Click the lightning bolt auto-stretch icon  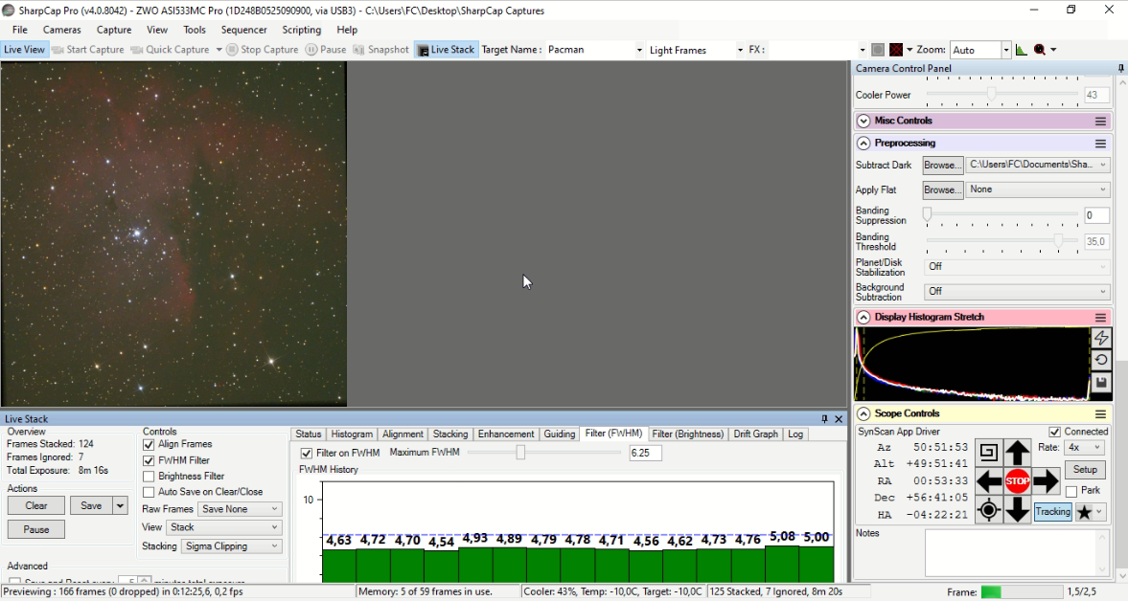tap(1100, 338)
